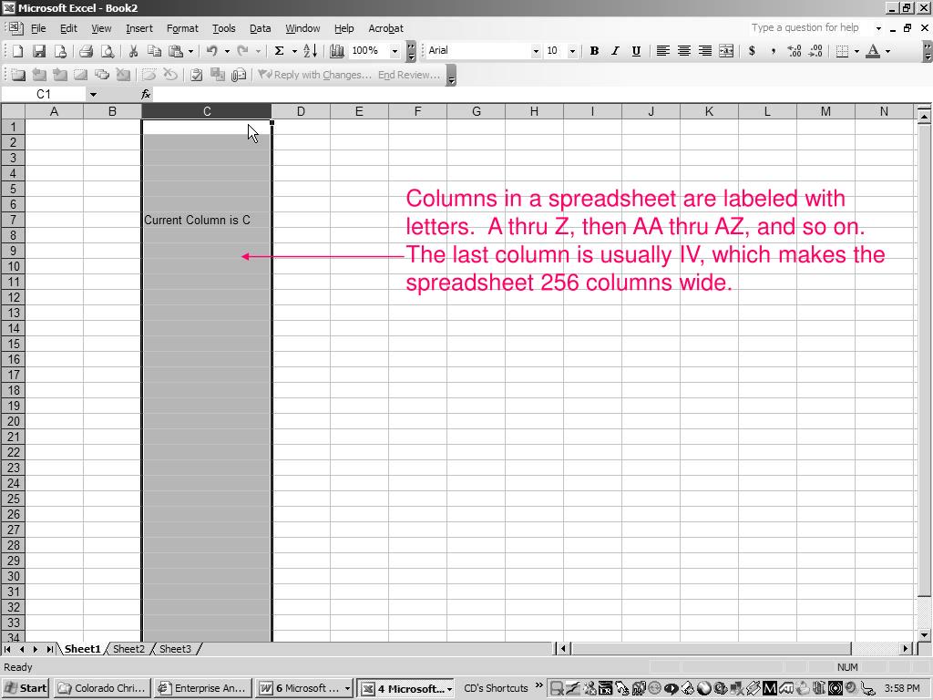Click the Save floppy disk icon
The height and width of the screenshot is (700, 933).
[38, 51]
